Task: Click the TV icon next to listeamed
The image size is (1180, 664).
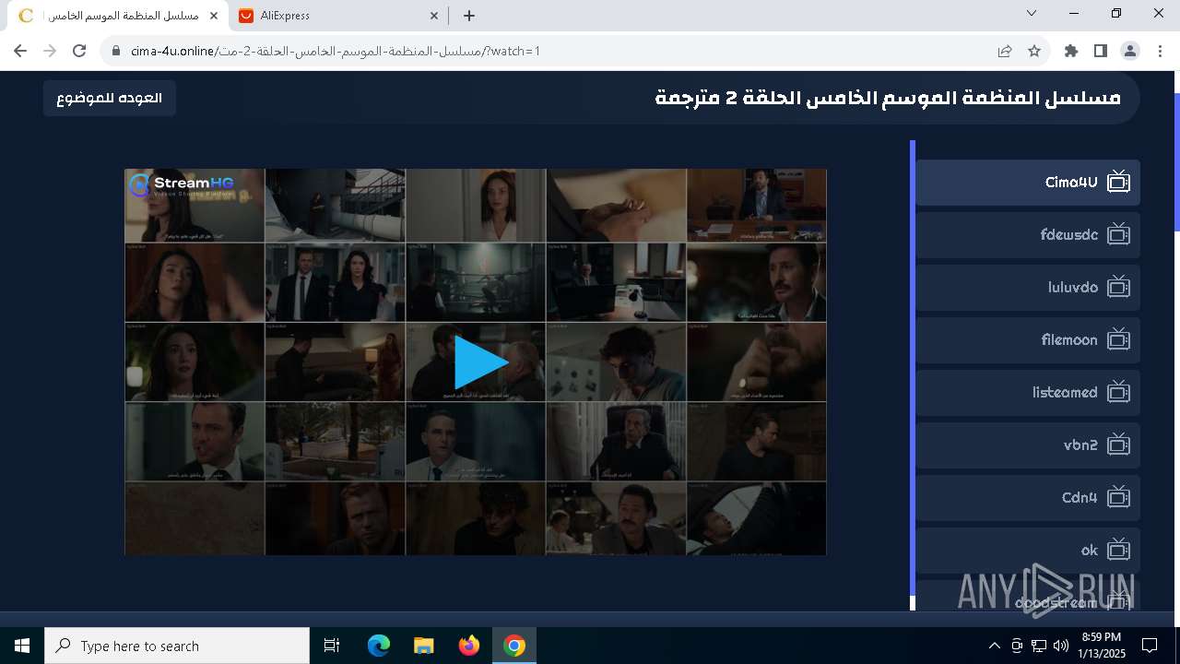Action: [1118, 392]
